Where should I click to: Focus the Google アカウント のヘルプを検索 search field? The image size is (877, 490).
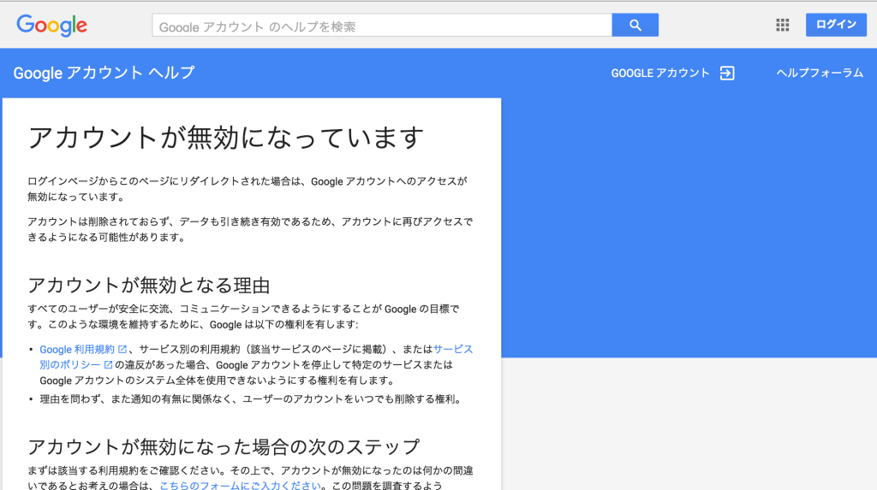pos(382,25)
